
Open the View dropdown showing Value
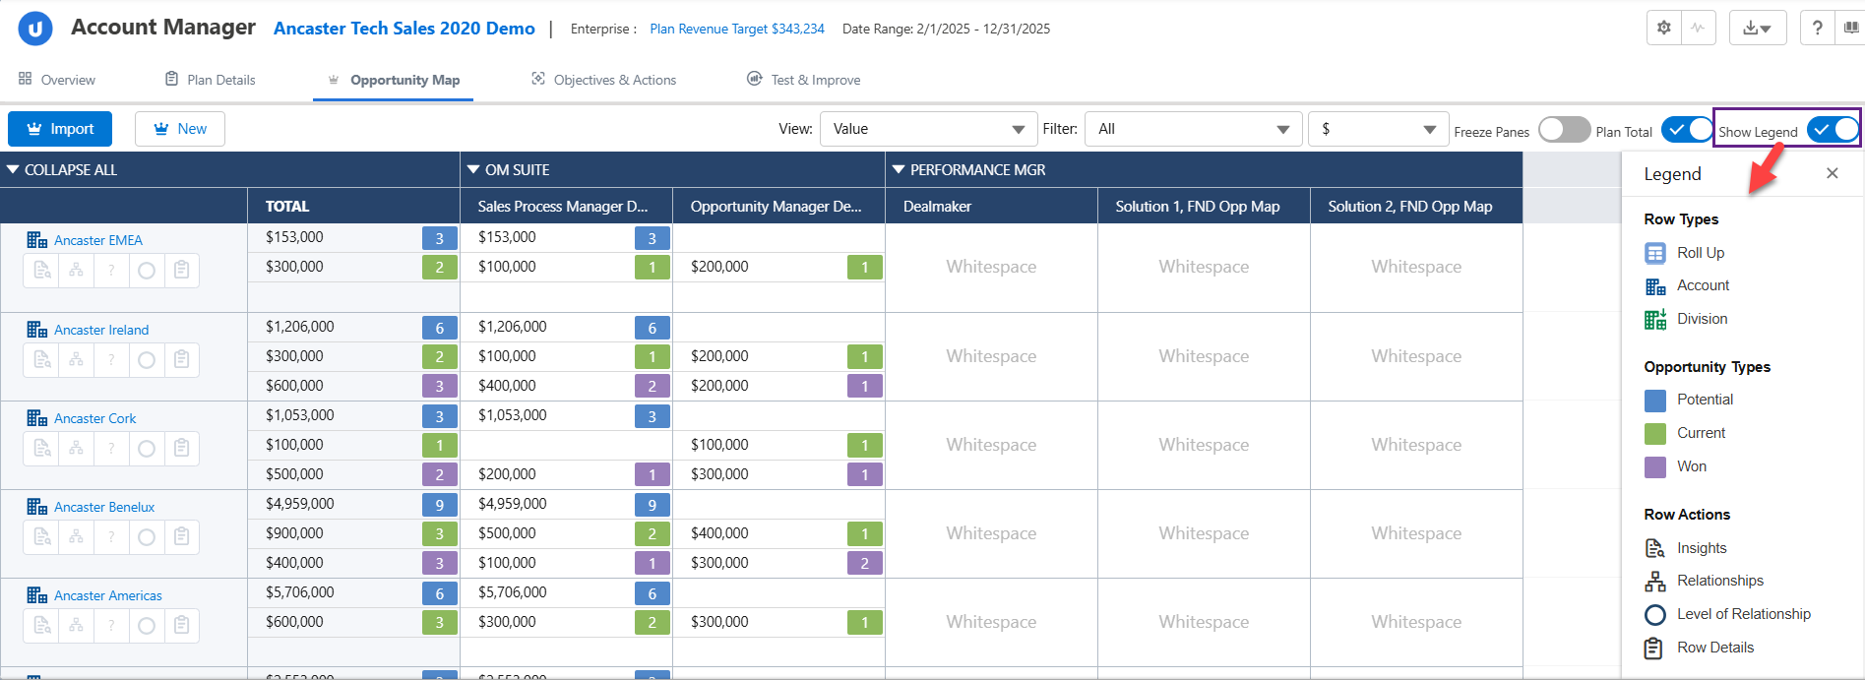(x=928, y=129)
